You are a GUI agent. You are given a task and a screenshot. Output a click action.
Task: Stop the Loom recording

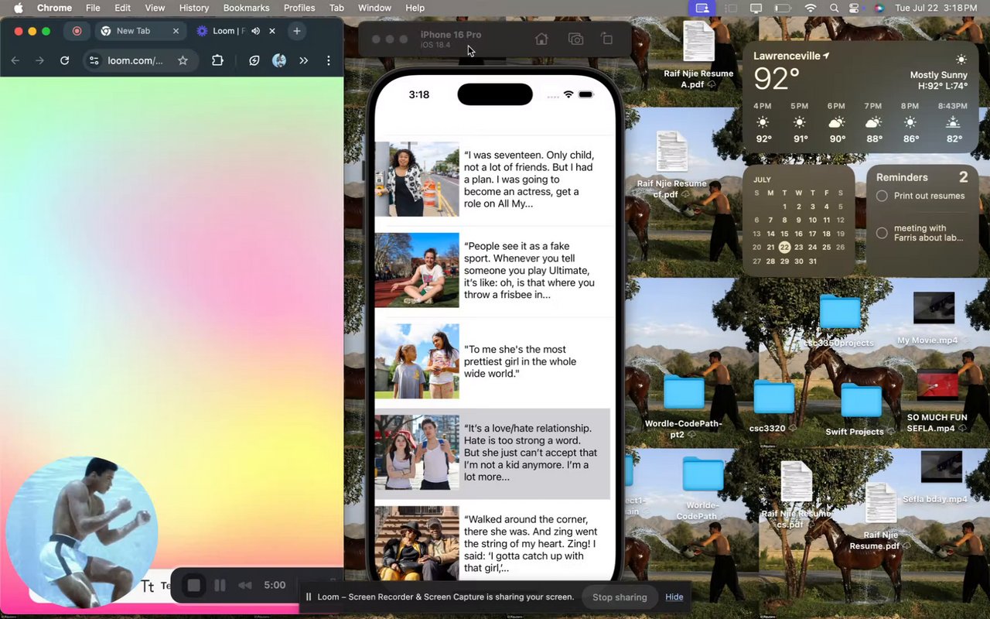pyautogui.click(x=194, y=586)
